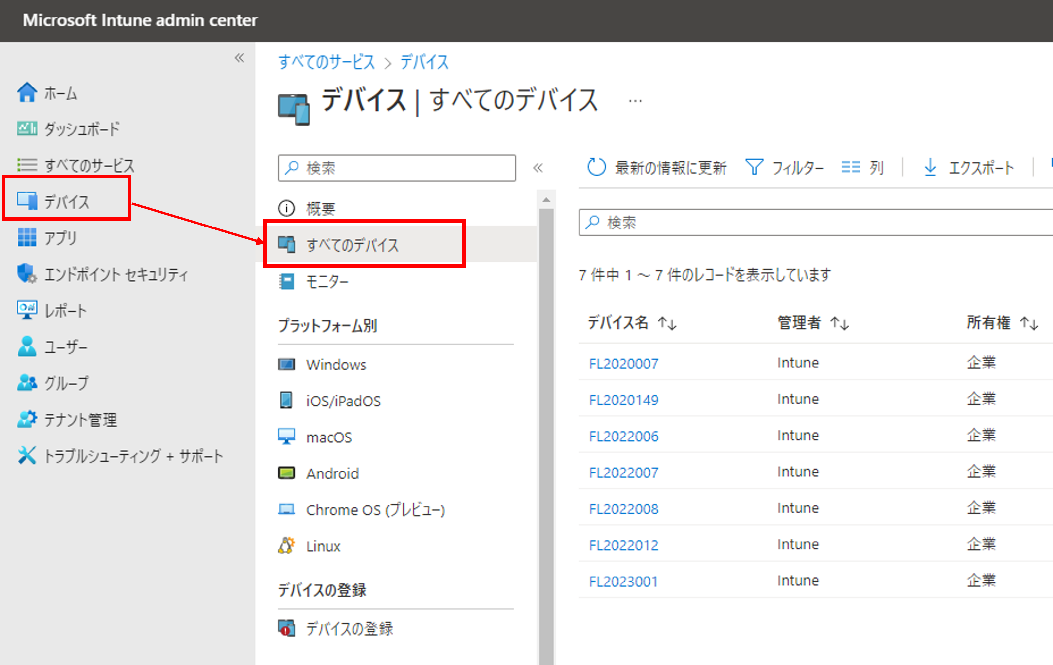
Task: Collapse the left navigation sidebar
Action: pos(239,58)
